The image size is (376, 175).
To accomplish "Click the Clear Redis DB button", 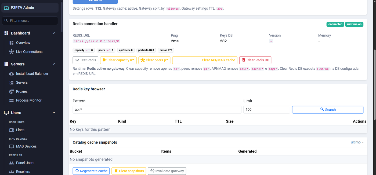I will pyautogui.click(x=255, y=60).
